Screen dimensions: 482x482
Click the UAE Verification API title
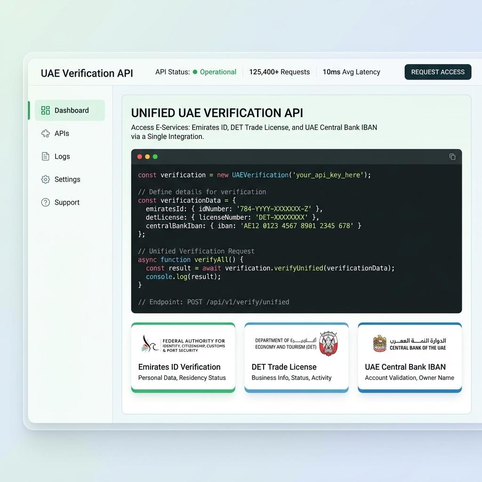(87, 73)
